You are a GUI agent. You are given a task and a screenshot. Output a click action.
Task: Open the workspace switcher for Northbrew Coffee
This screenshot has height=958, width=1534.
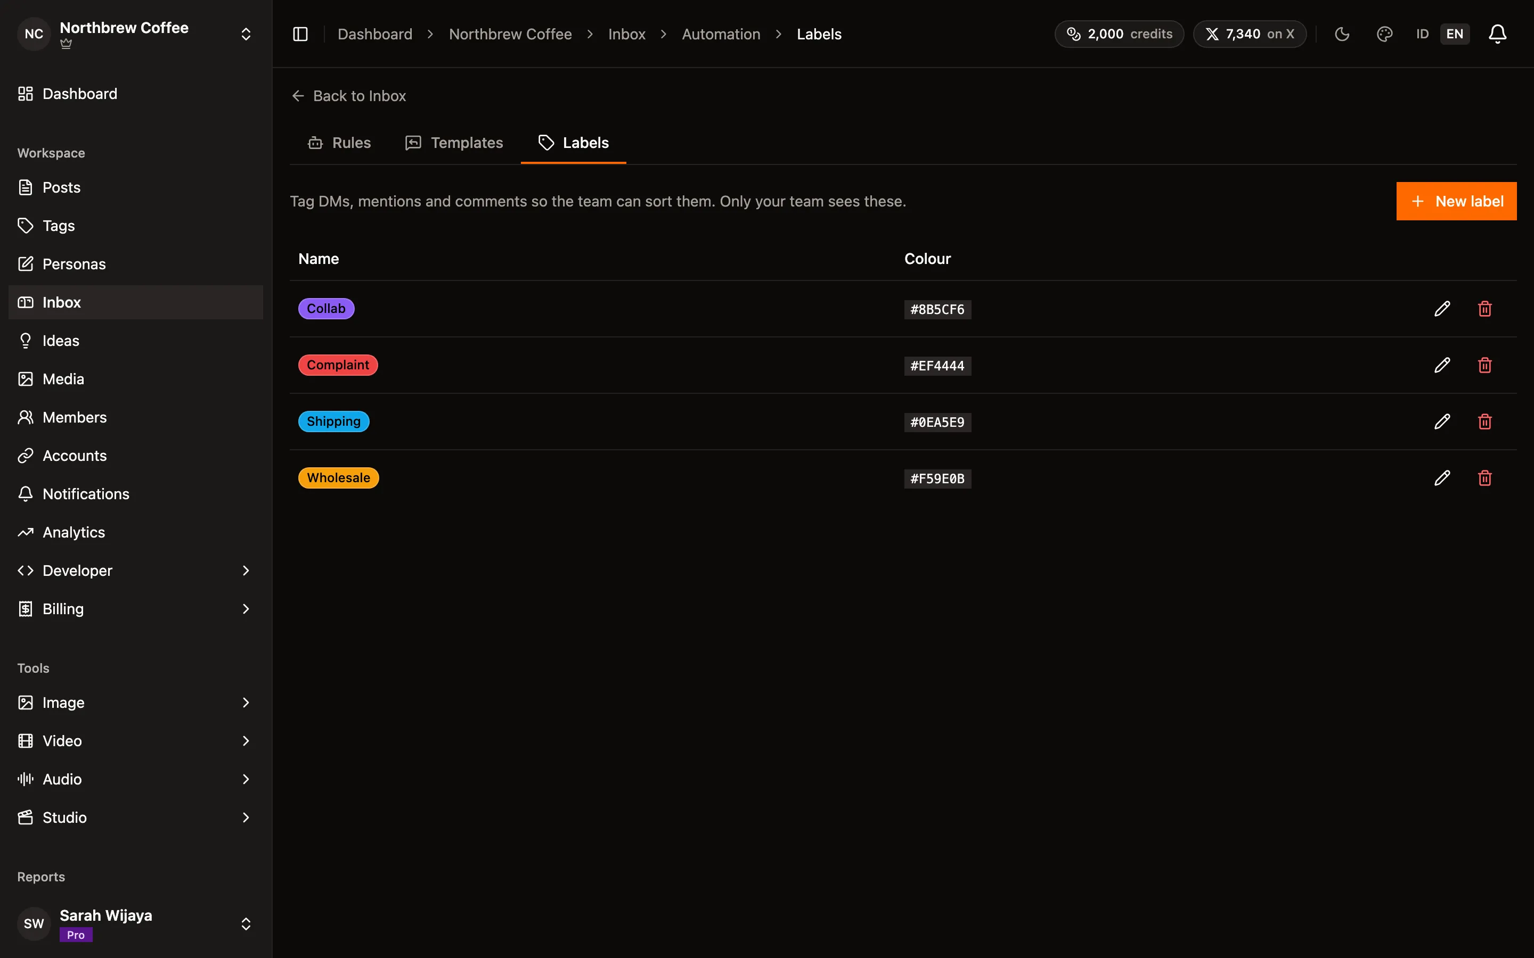(136, 34)
